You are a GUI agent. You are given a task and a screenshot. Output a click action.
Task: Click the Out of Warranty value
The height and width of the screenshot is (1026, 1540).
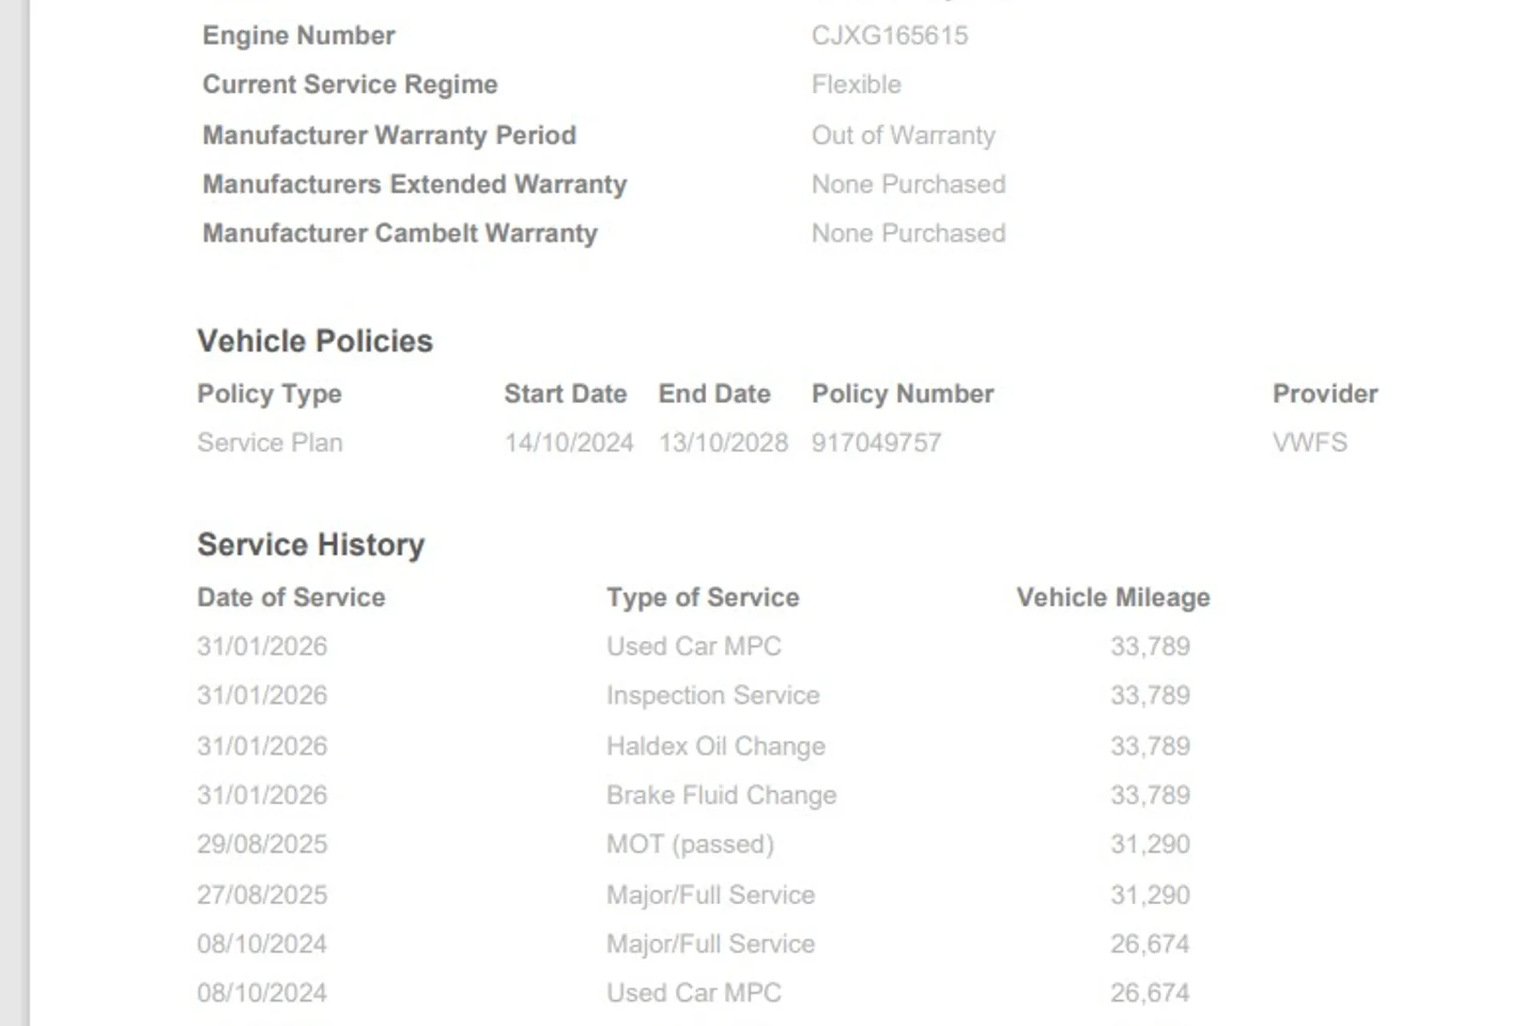(x=903, y=135)
